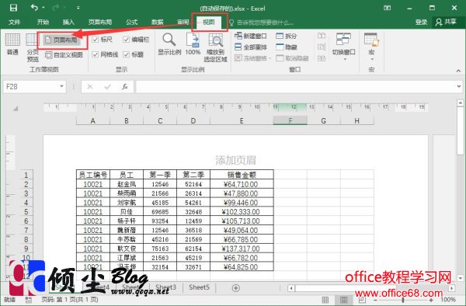Click cell with name 刘宇航
This screenshot has height=306, width=466.
[127, 203]
